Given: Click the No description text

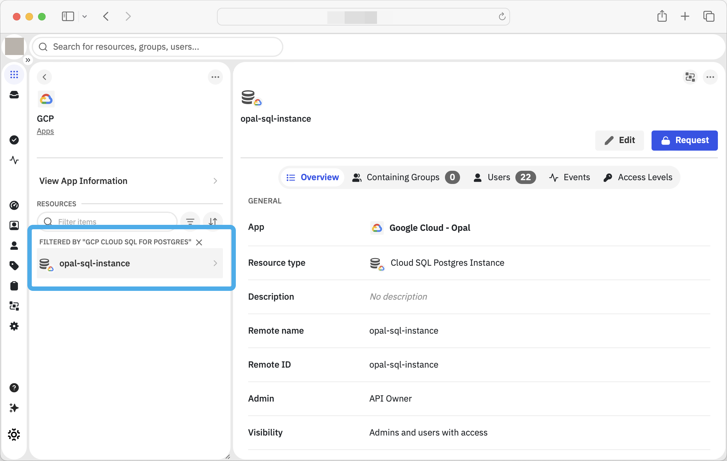Looking at the screenshot, I should click(x=398, y=297).
